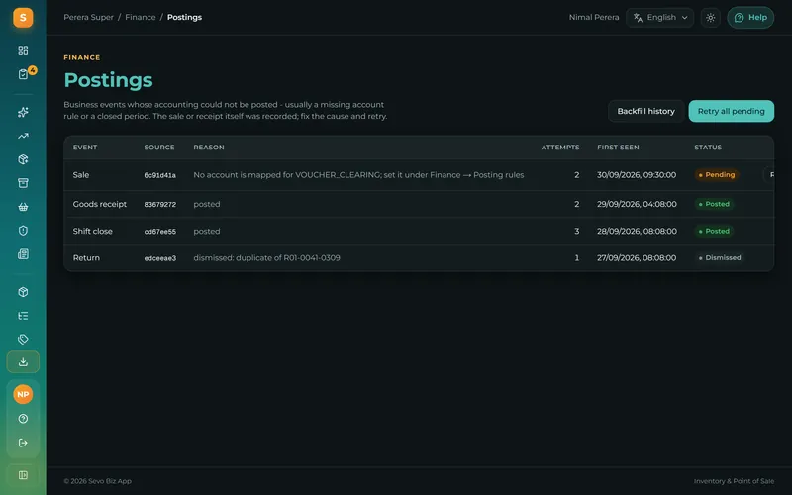Click the Nimal Perera user name
Viewport: 792px width, 495px height.
593,17
